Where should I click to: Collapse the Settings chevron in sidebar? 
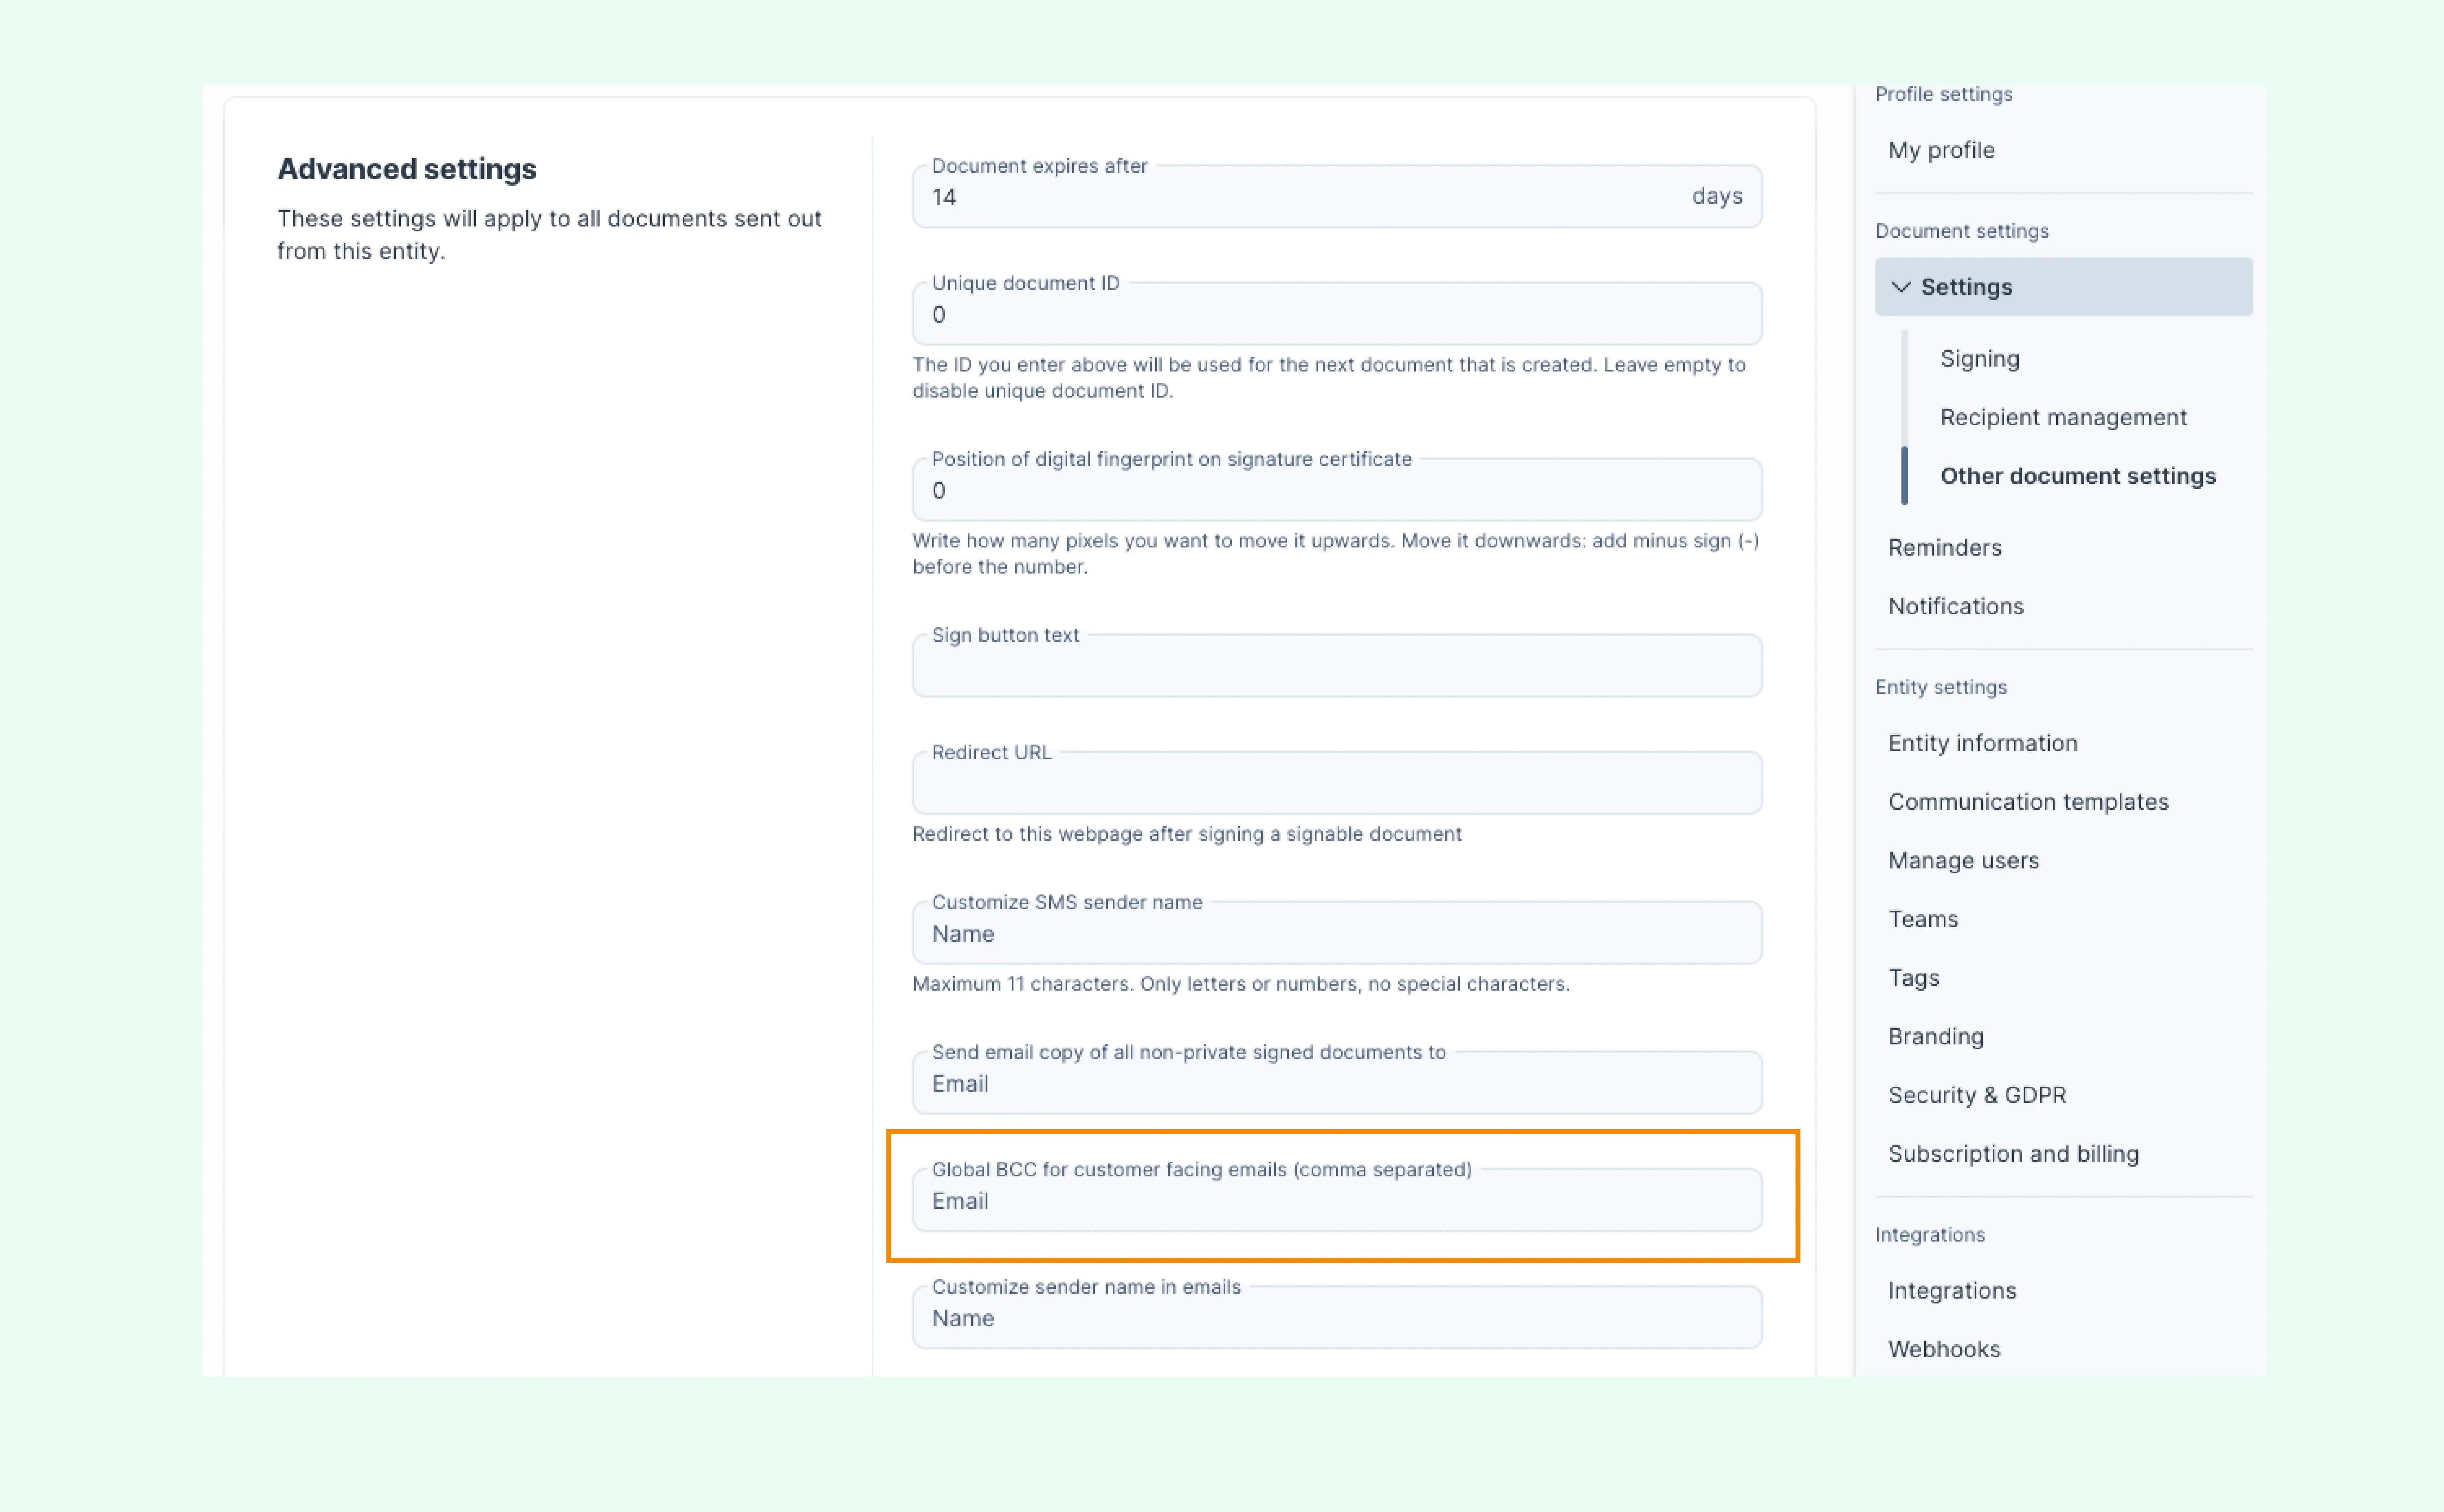coord(1901,287)
